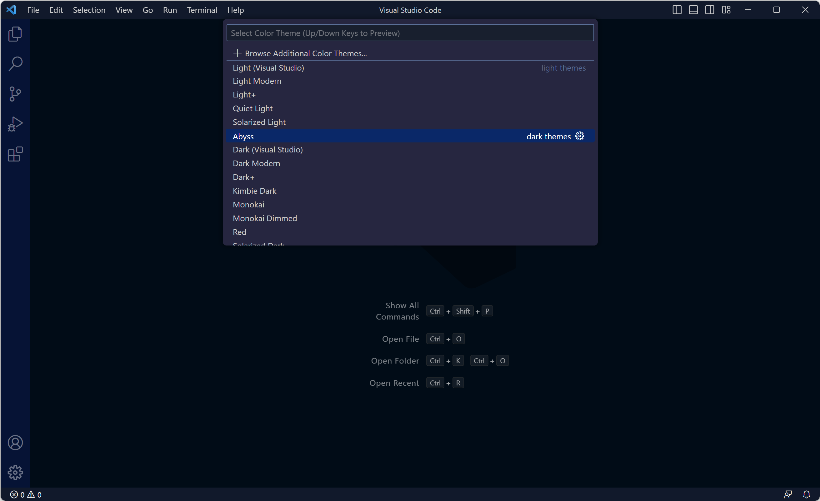Open the Selection menu

[x=89, y=10]
